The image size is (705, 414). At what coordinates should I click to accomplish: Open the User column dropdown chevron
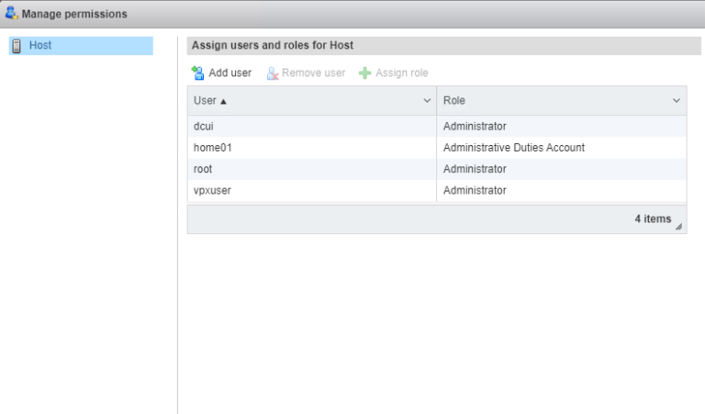(x=427, y=101)
